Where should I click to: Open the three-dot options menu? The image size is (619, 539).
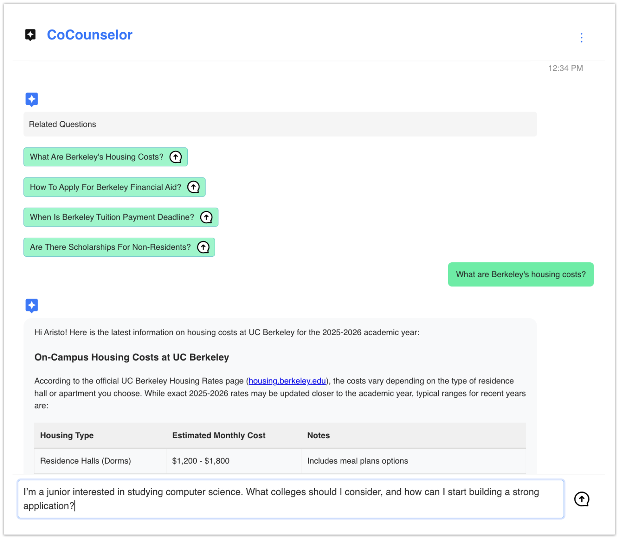[x=581, y=37]
